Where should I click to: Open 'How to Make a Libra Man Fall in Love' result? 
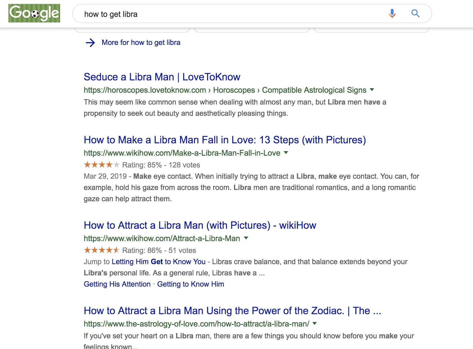tap(225, 140)
